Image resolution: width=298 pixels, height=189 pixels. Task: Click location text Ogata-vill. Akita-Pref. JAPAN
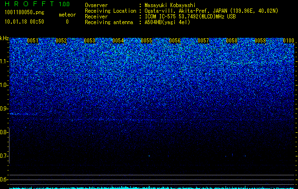click(x=186, y=11)
